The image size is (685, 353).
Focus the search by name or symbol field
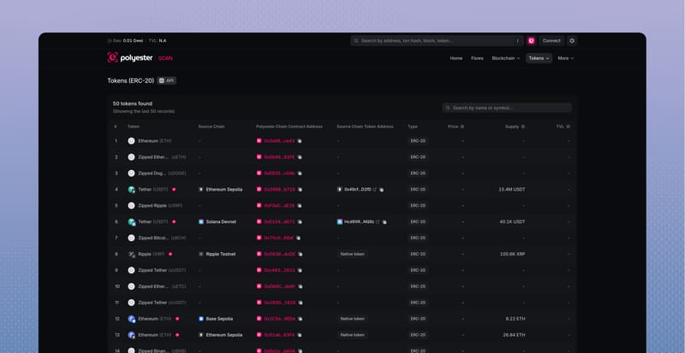507,108
